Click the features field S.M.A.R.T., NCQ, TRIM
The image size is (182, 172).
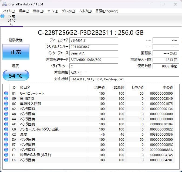pos(124,79)
